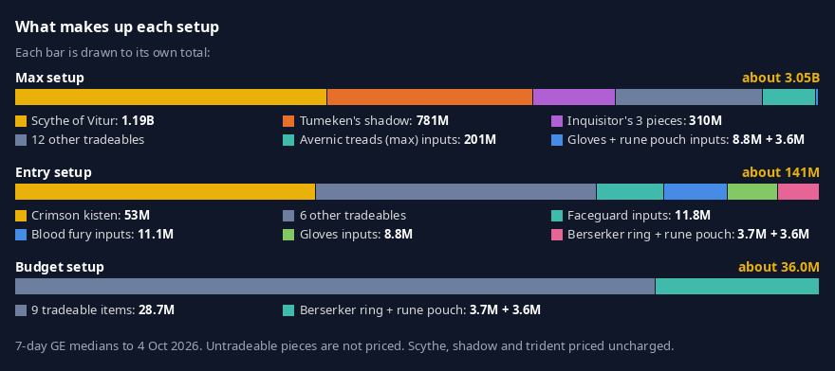This screenshot has width=835, height=371.
Task: Click the teal segment in the Budget setup bar
Action: pos(737,287)
